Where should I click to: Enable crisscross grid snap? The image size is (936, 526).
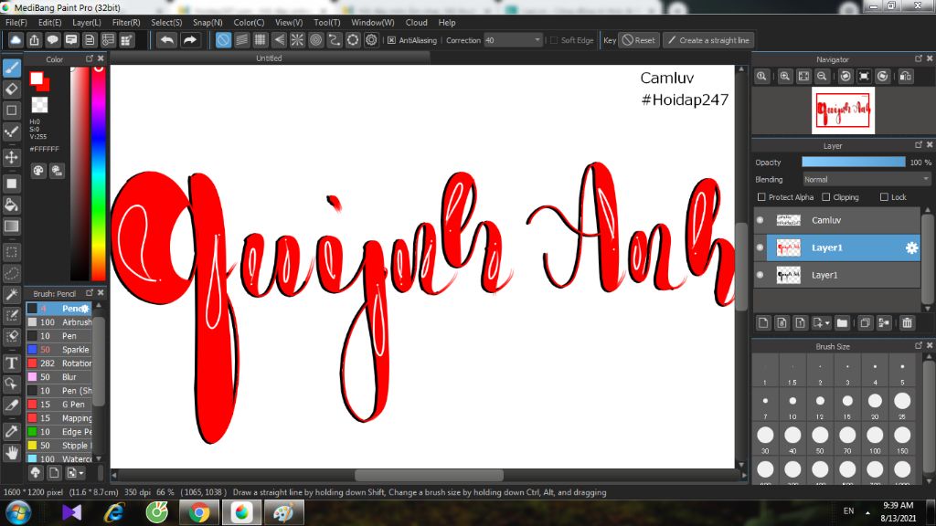click(261, 40)
